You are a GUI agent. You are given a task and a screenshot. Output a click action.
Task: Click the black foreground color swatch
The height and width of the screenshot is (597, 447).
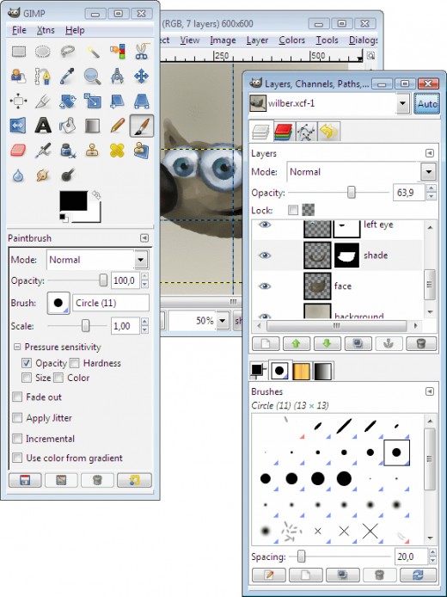pos(73,200)
